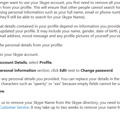Viewport: 120px width, 120px height.
Task: Click the partial bold Save text
Action: click(2, 91)
